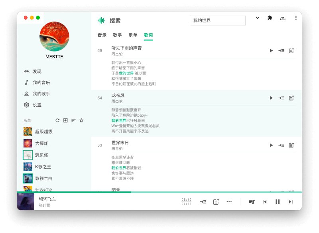Switch to the 歌手 search tab
The image size is (319, 233).
117,35
